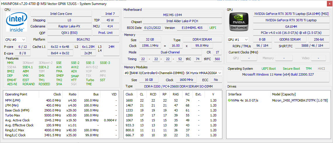Click the Interface column header in Drives
The image size is (333, 143).
pos(235,94)
